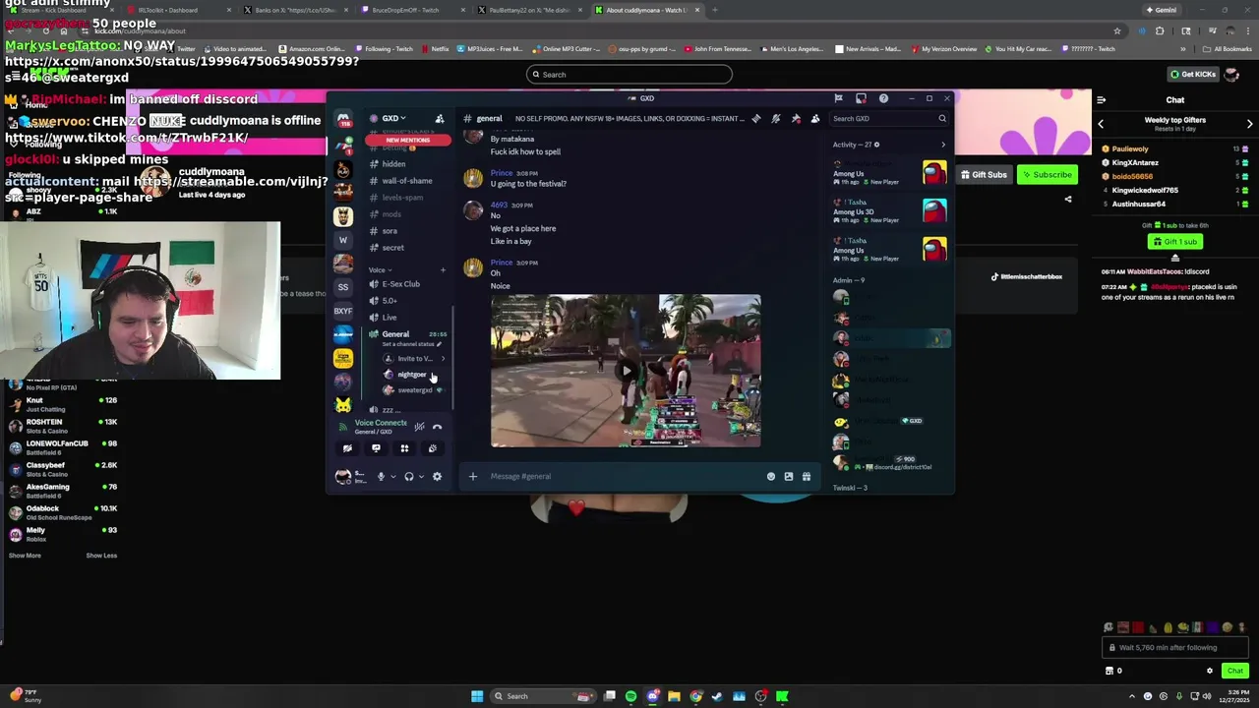The width and height of the screenshot is (1259, 708).
Task: Open Threads icon in general channel header
Action: coord(755,119)
